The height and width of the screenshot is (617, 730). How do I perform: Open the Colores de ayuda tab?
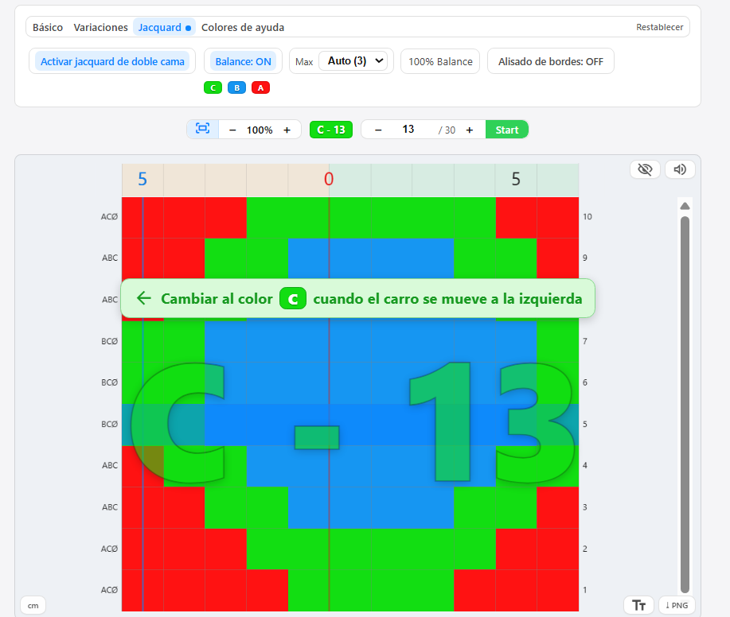[x=242, y=27]
